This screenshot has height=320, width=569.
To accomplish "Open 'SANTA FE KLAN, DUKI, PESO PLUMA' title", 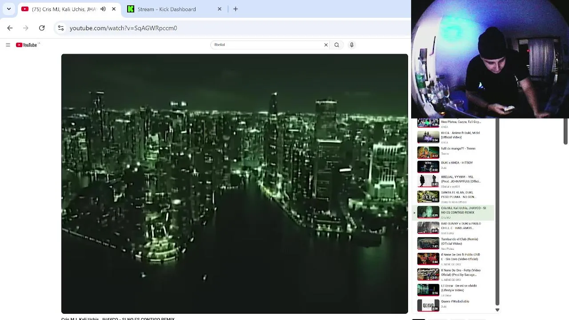I will coord(458,195).
